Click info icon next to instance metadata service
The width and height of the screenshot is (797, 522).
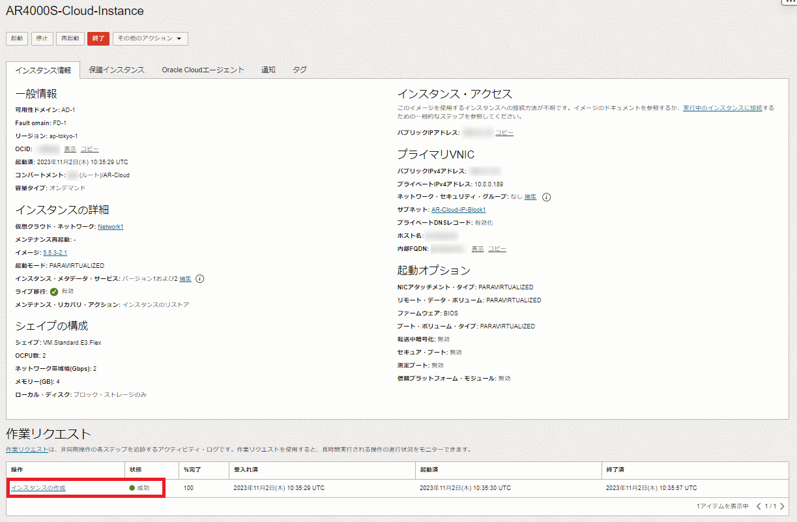pos(200,279)
